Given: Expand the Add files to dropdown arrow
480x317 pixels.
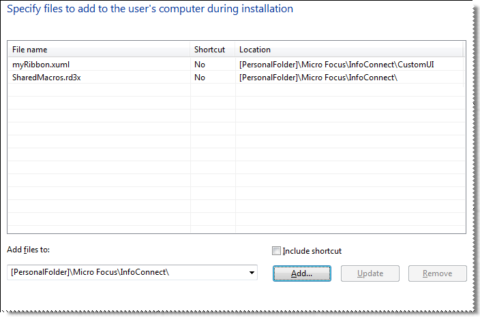Looking at the screenshot, I should 252,273.
